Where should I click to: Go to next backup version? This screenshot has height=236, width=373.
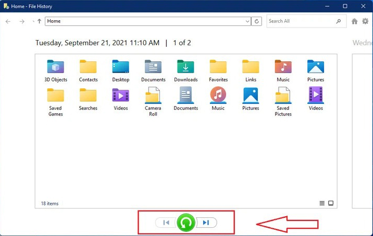pyautogui.click(x=206, y=222)
